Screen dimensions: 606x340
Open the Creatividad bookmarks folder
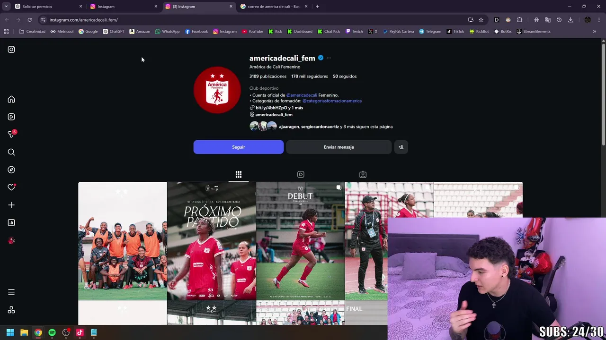(x=32, y=32)
